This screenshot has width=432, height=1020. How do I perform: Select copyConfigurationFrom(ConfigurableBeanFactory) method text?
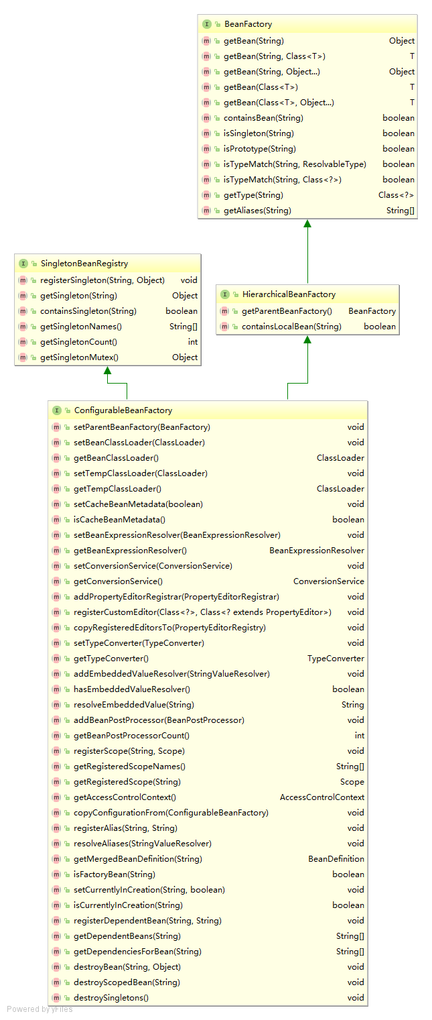click(171, 813)
